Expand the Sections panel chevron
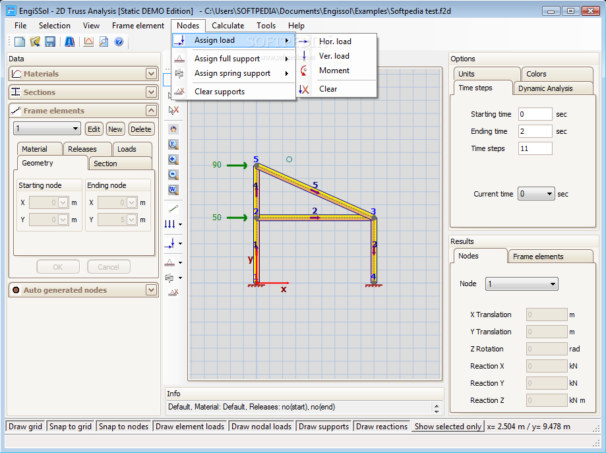This screenshot has height=453, width=606. [151, 92]
